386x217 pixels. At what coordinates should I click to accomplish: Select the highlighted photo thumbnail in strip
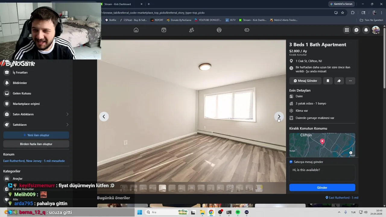click(x=162, y=188)
